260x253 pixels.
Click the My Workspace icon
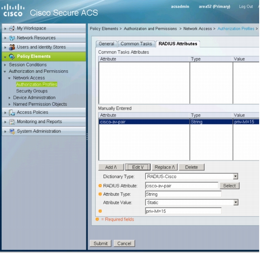pos(12,28)
